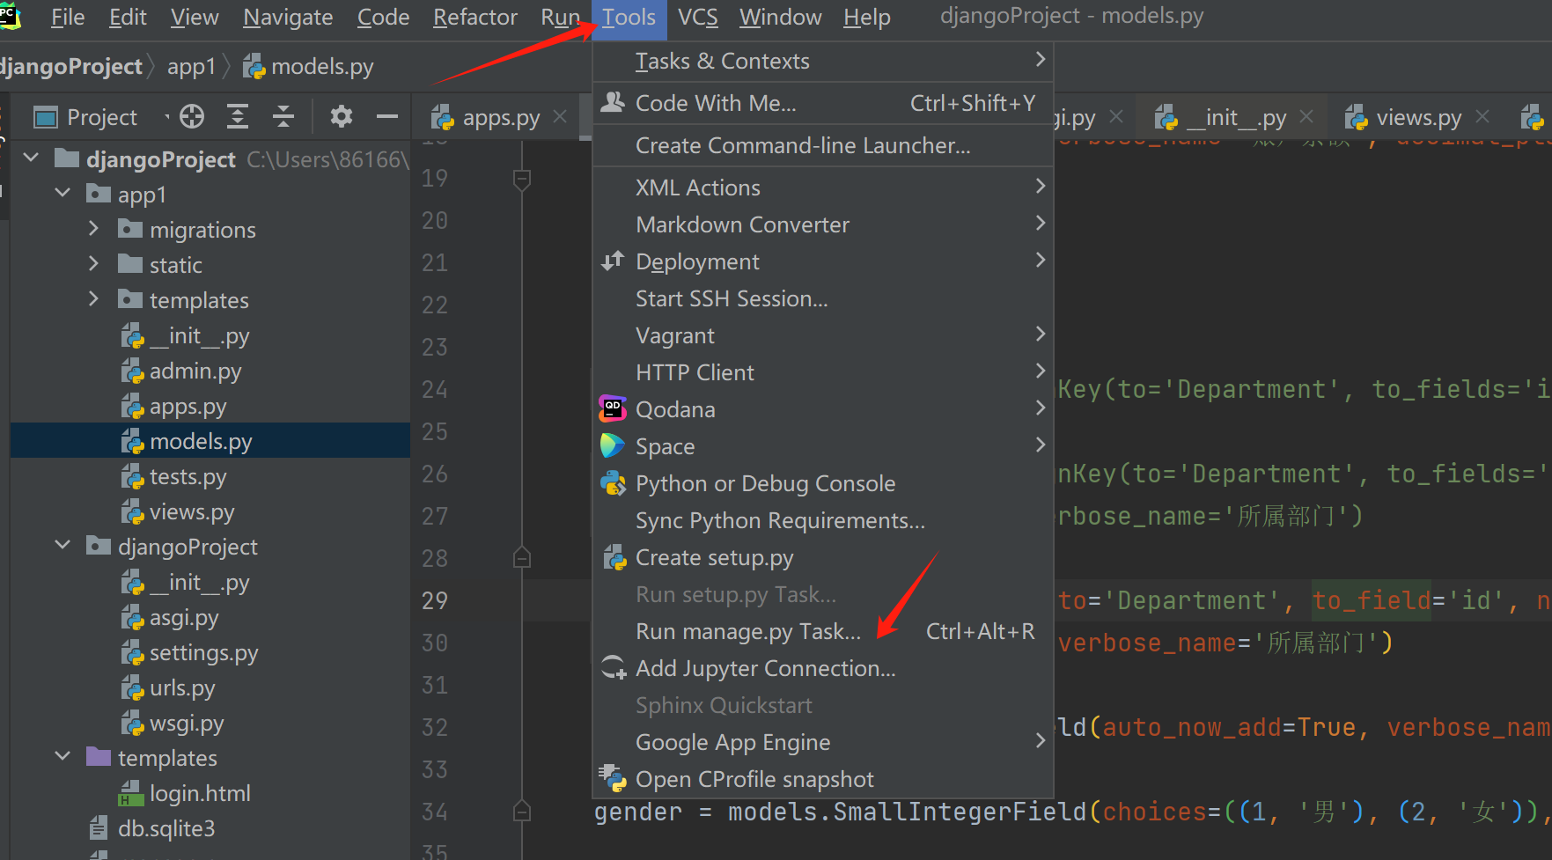Viewport: 1552px width, 860px height.
Task: Close the views.py editor tab
Action: (1482, 117)
